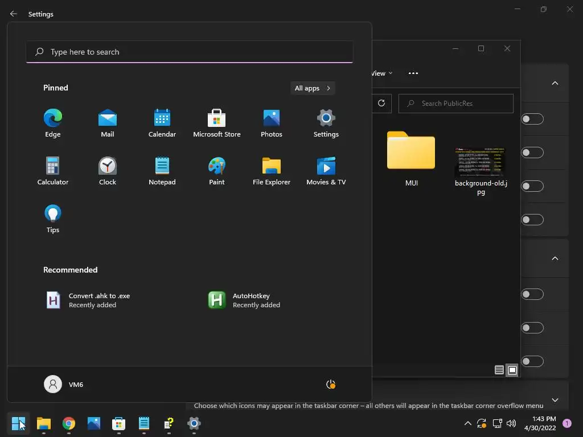Launch the Mail app
Image resolution: width=583 pixels, height=437 pixels.
coord(108,123)
